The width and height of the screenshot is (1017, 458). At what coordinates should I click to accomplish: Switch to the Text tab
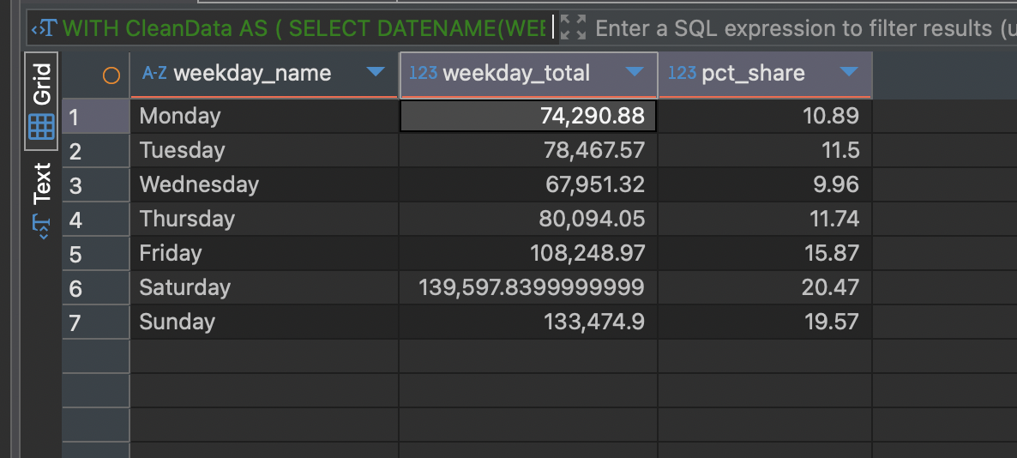coord(41,184)
